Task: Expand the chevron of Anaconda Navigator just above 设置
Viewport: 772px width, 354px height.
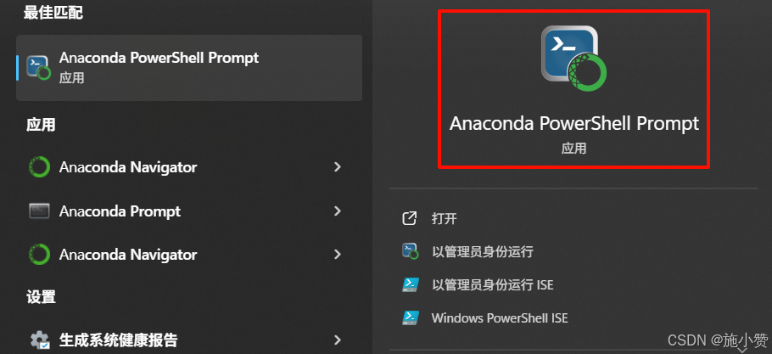Action: point(338,255)
